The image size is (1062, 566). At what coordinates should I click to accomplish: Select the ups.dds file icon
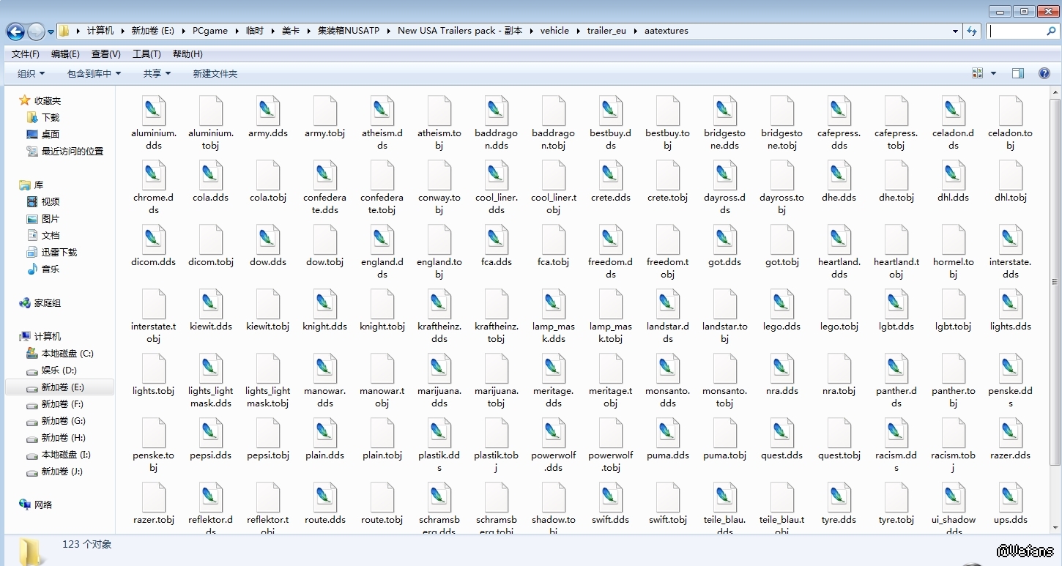(1010, 498)
